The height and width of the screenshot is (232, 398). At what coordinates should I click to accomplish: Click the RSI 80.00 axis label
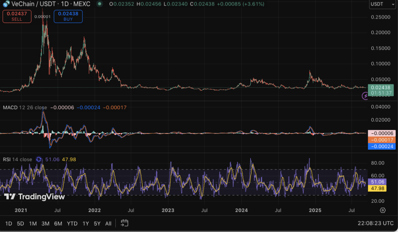(x=378, y=163)
